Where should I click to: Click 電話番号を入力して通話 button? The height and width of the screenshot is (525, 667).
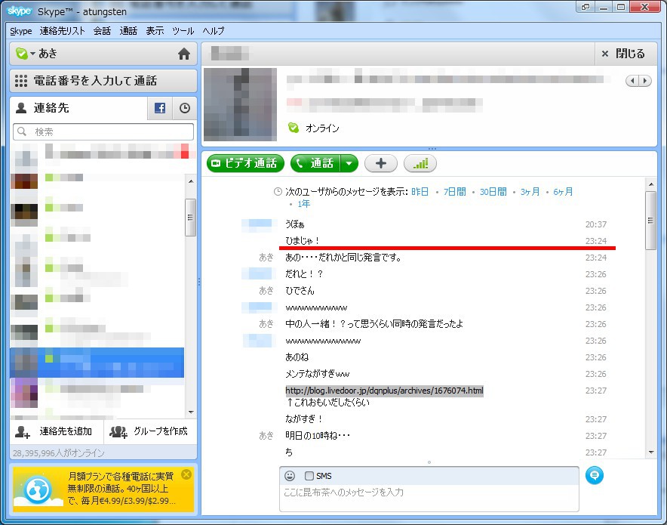pos(103,81)
